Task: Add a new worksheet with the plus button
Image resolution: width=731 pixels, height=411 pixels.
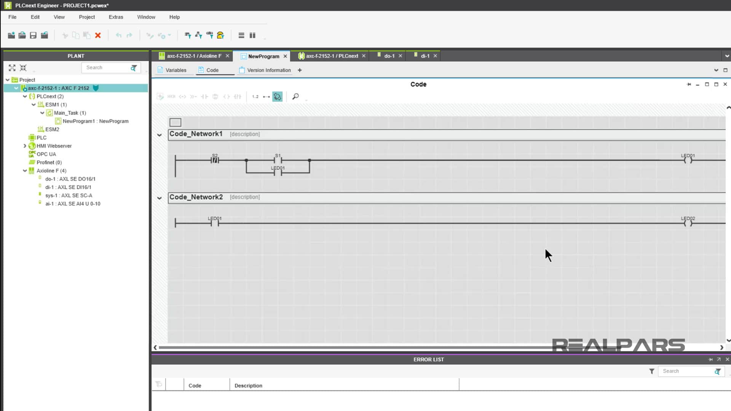Action: point(300,70)
